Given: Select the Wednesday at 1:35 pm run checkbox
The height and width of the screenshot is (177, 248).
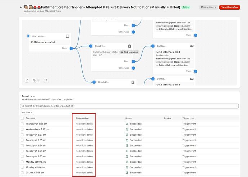Looking at the screenshot, I should tap(22, 130).
